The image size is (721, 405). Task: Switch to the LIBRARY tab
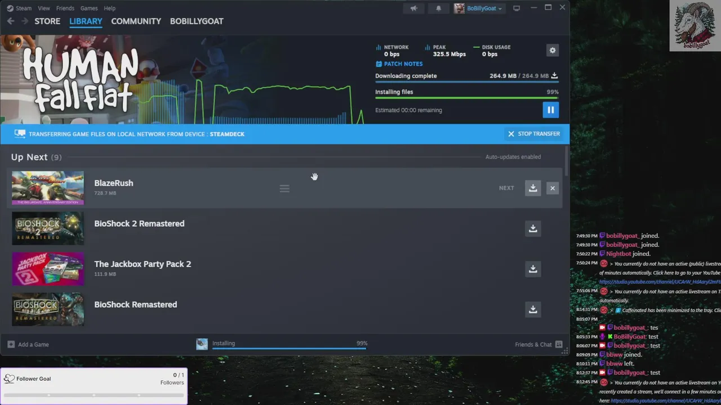(x=86, y=21)
